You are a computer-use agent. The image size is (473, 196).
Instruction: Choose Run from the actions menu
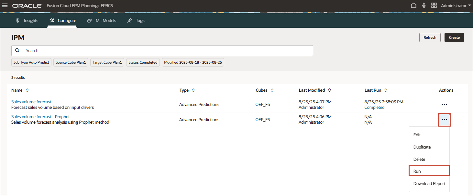coord(429,171)
